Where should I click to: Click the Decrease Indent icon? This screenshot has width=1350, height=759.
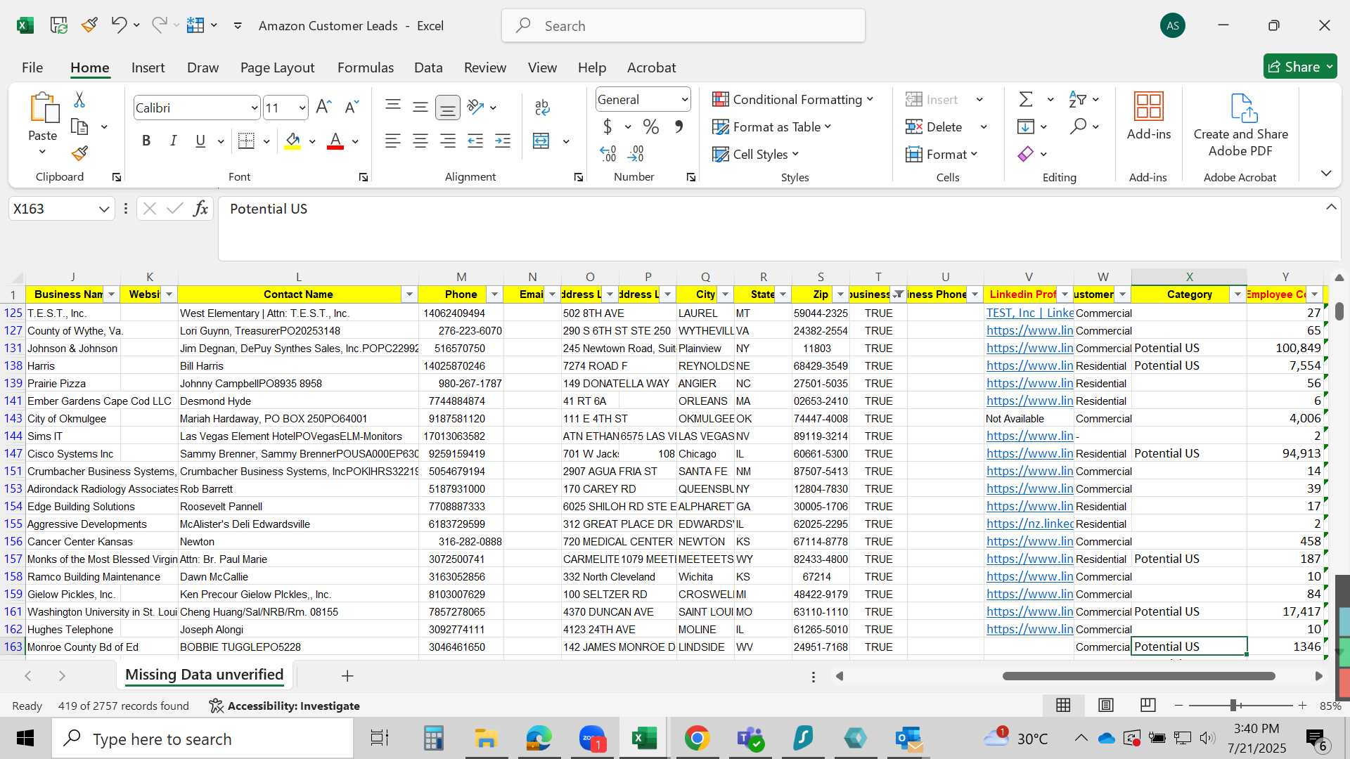[475, 141]
